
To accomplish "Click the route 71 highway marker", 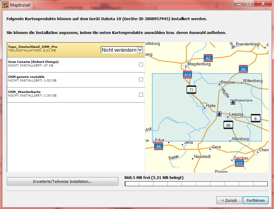I will point(191,89).
